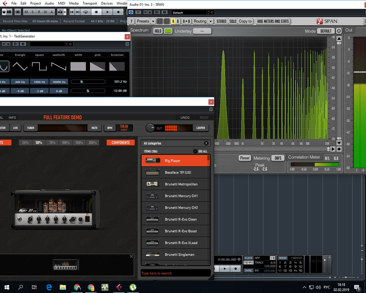Click HIDE METERS AND STATS button
The image size is (366, 293).
[273, 21]
